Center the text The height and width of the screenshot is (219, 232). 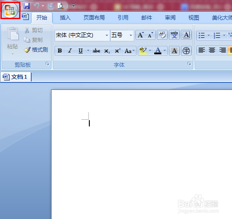click(x=212, y=50)
